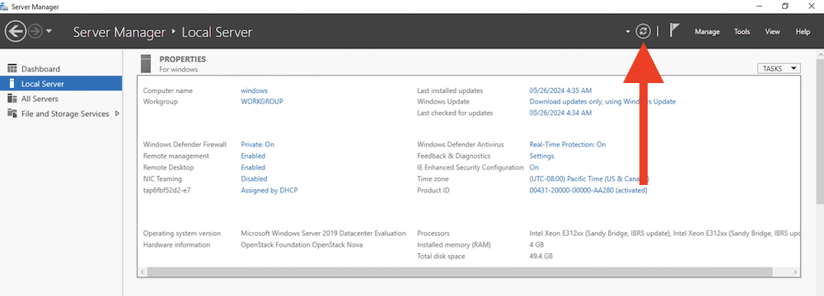This screenshot has width=824, height=296.
Task: Open the navigation history dropdown arrow
Action: 49,31
